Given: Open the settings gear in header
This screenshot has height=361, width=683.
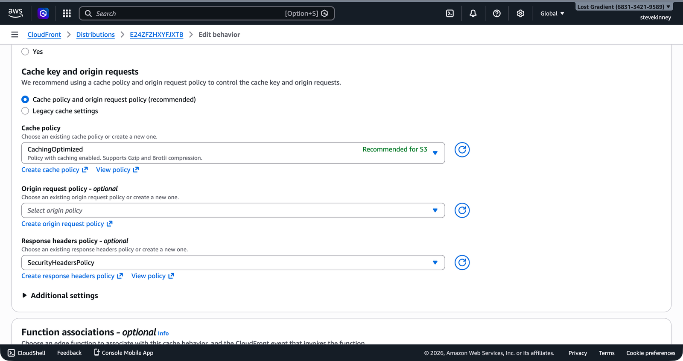Looking at the screenshot, I should pyautogui.click(x=520, y=14).
